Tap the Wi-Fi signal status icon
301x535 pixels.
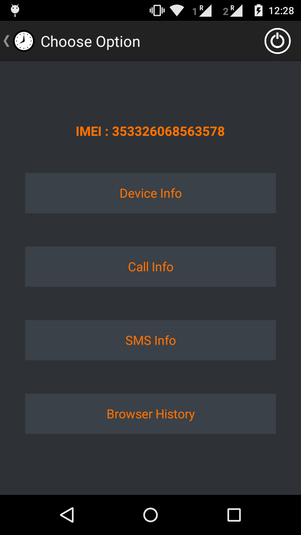pyautogui.click(x=177, y=10)
